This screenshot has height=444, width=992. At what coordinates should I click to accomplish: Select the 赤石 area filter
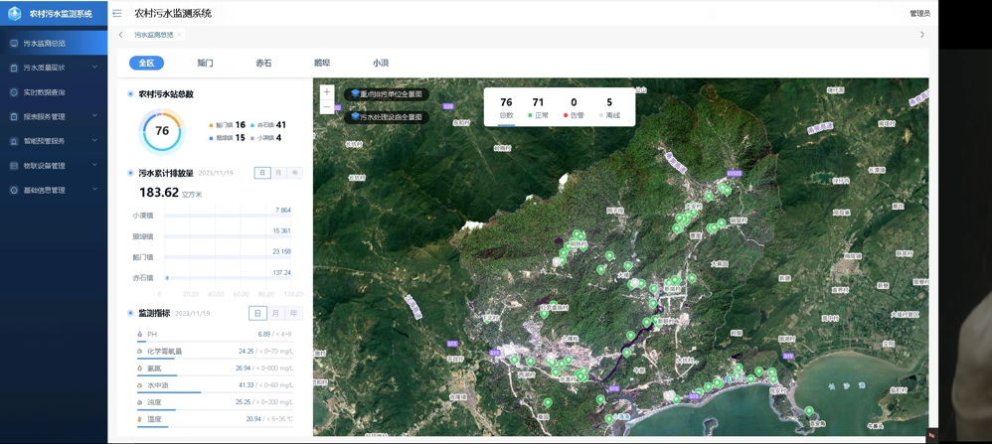coord(263,64)
